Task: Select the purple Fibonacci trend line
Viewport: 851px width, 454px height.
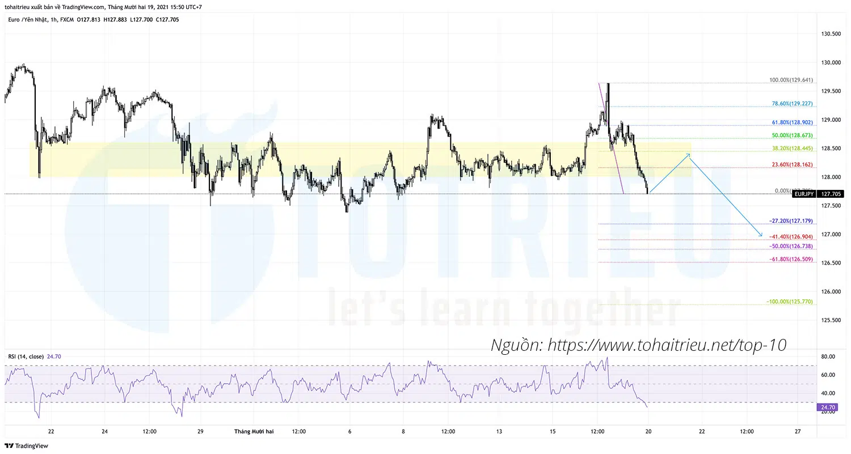Action: coord(611,138)
